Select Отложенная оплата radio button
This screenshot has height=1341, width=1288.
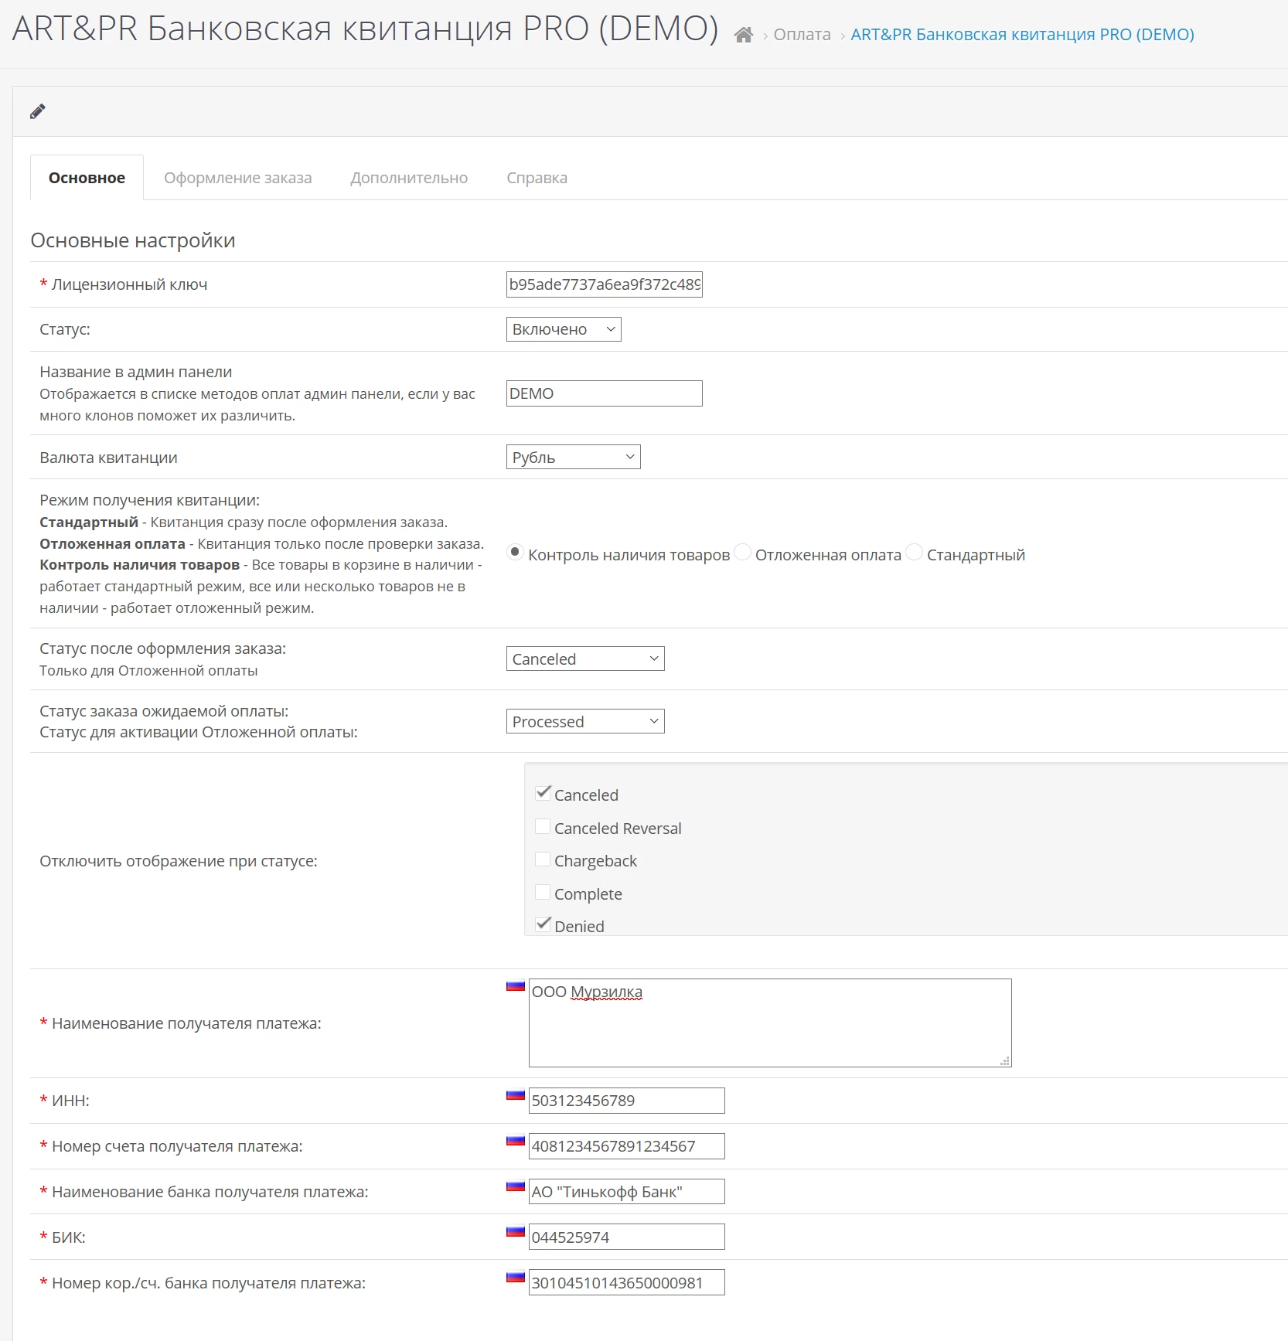pos(742,552)
